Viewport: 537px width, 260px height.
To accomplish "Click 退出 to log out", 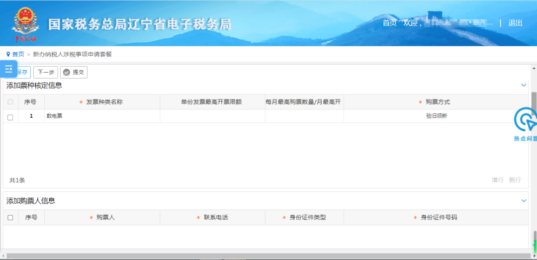I will [x=516, y=23].
